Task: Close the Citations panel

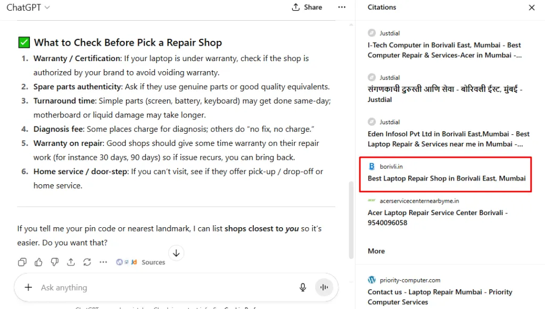Action: coord(531,7)
